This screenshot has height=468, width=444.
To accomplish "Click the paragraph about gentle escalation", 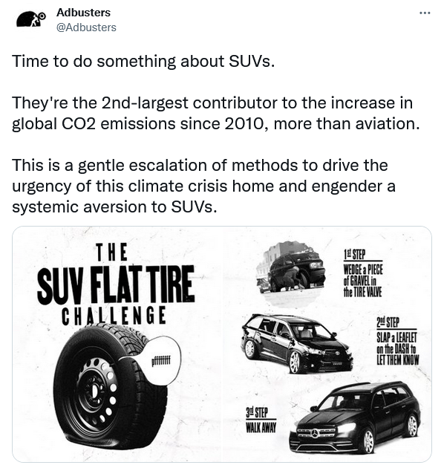I will click(x=203, y=186).
